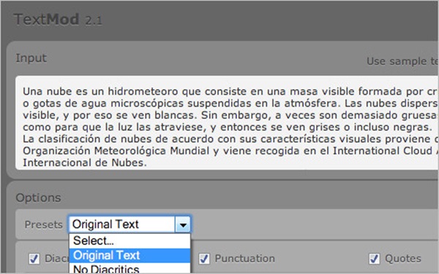Click the version number 2.1
This screenshot has height=274, width=439.
94,20
